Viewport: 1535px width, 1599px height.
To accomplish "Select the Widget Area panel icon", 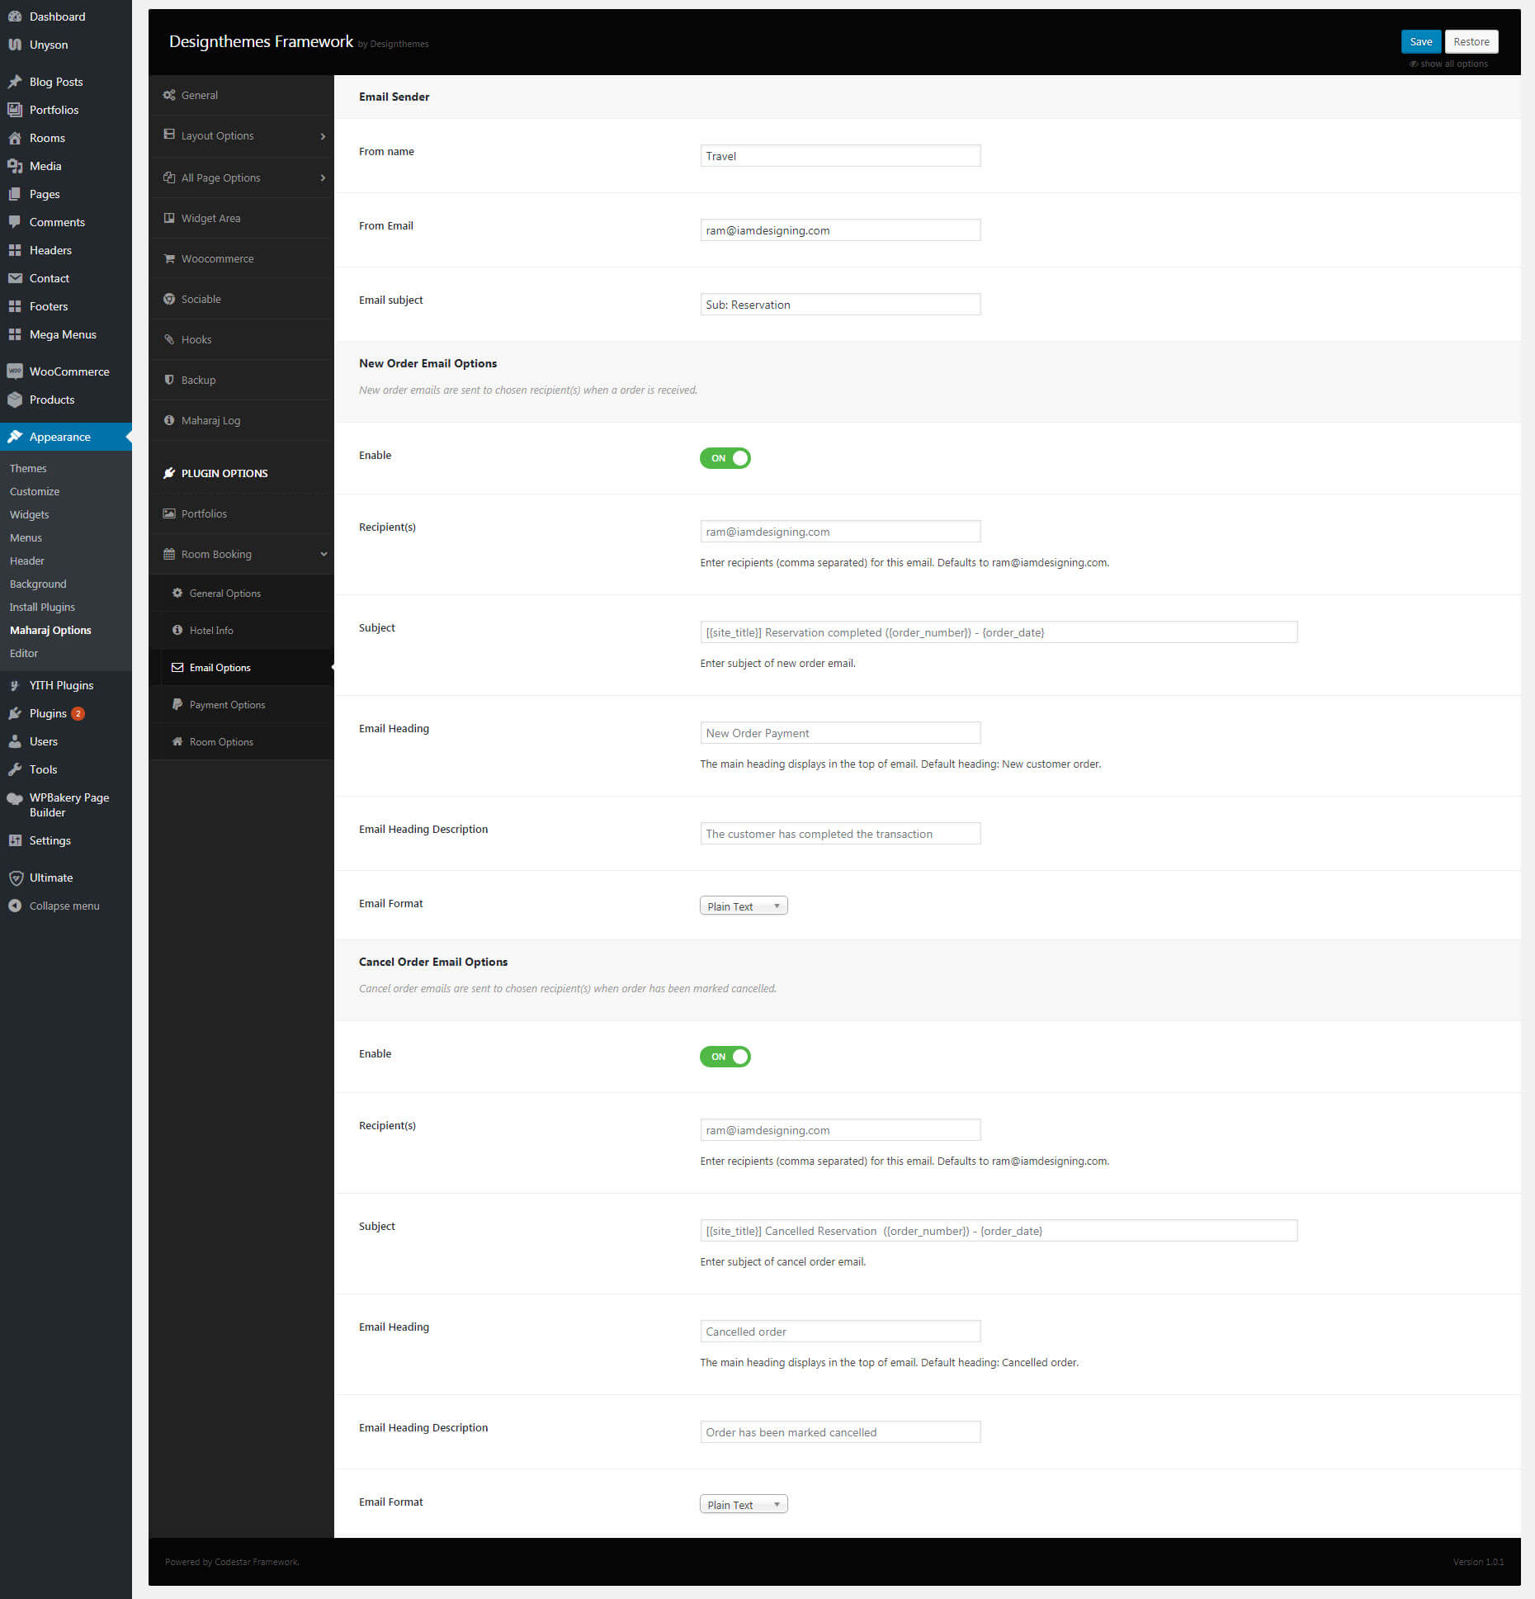I will pos(169,218).
